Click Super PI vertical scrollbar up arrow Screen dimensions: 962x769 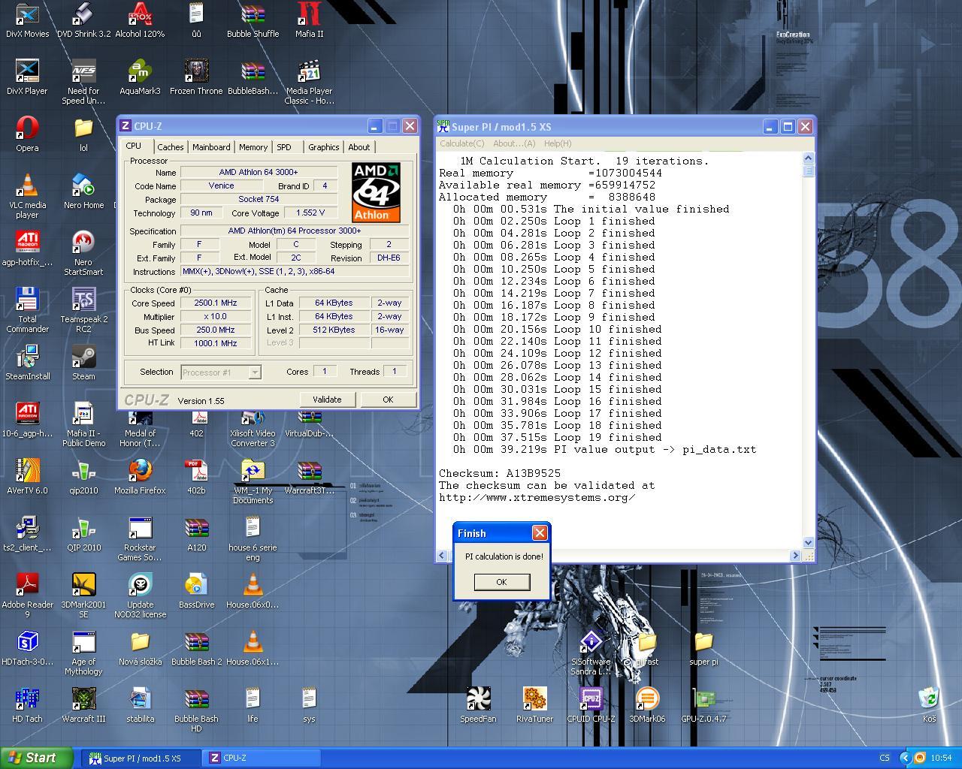809,158
